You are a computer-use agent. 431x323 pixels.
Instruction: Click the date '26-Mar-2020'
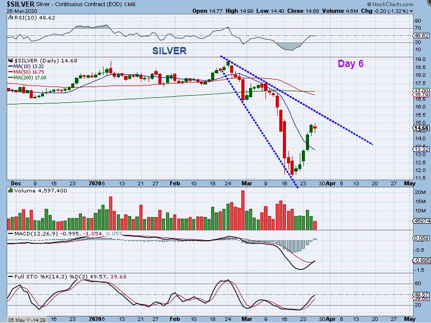click(22, 11)
